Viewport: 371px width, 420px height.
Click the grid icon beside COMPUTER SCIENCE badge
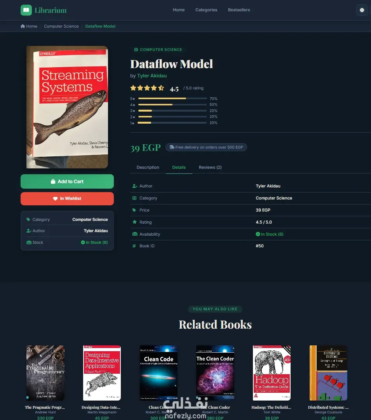136,50
